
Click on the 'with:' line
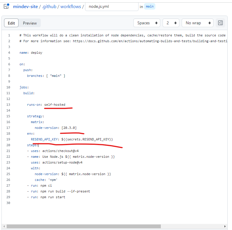click(36, 168)
